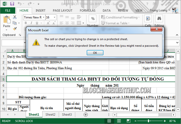Screen dimensions: 181x124
Task: Switch to Page Layout view icon
Action: tap(119, 121)
